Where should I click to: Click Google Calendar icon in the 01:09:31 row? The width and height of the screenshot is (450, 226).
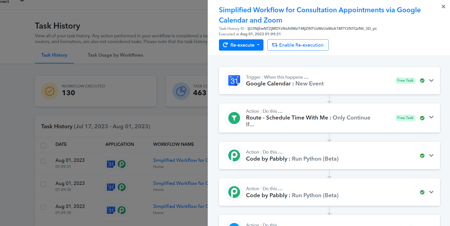point(111,164)
